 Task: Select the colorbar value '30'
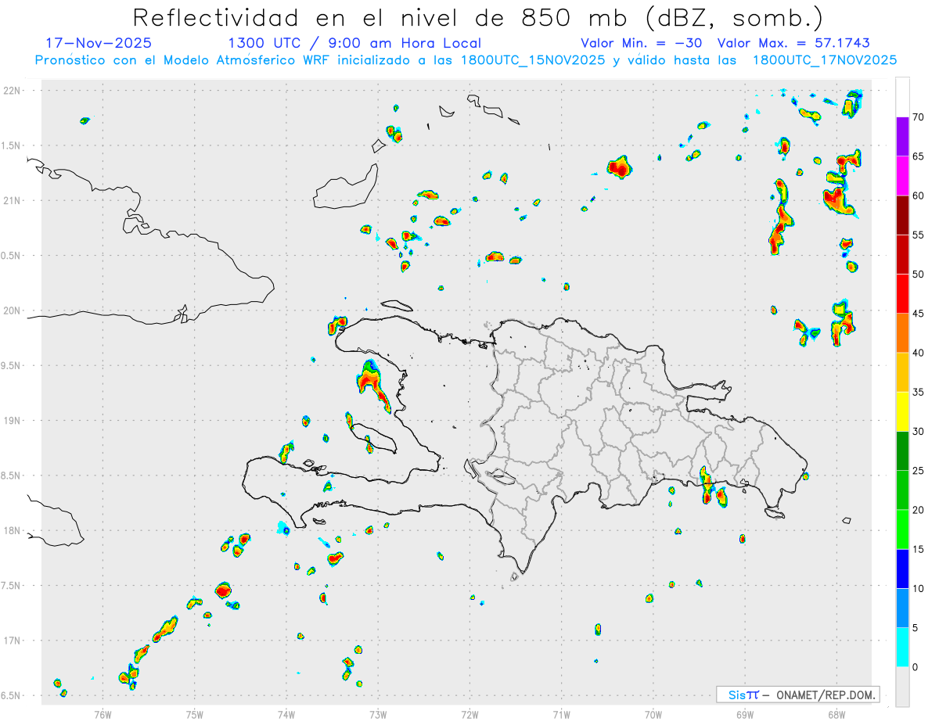tap(919, 432)
